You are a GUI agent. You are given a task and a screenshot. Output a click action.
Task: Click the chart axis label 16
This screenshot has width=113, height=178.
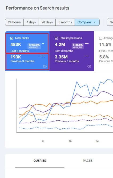point(70,141)
